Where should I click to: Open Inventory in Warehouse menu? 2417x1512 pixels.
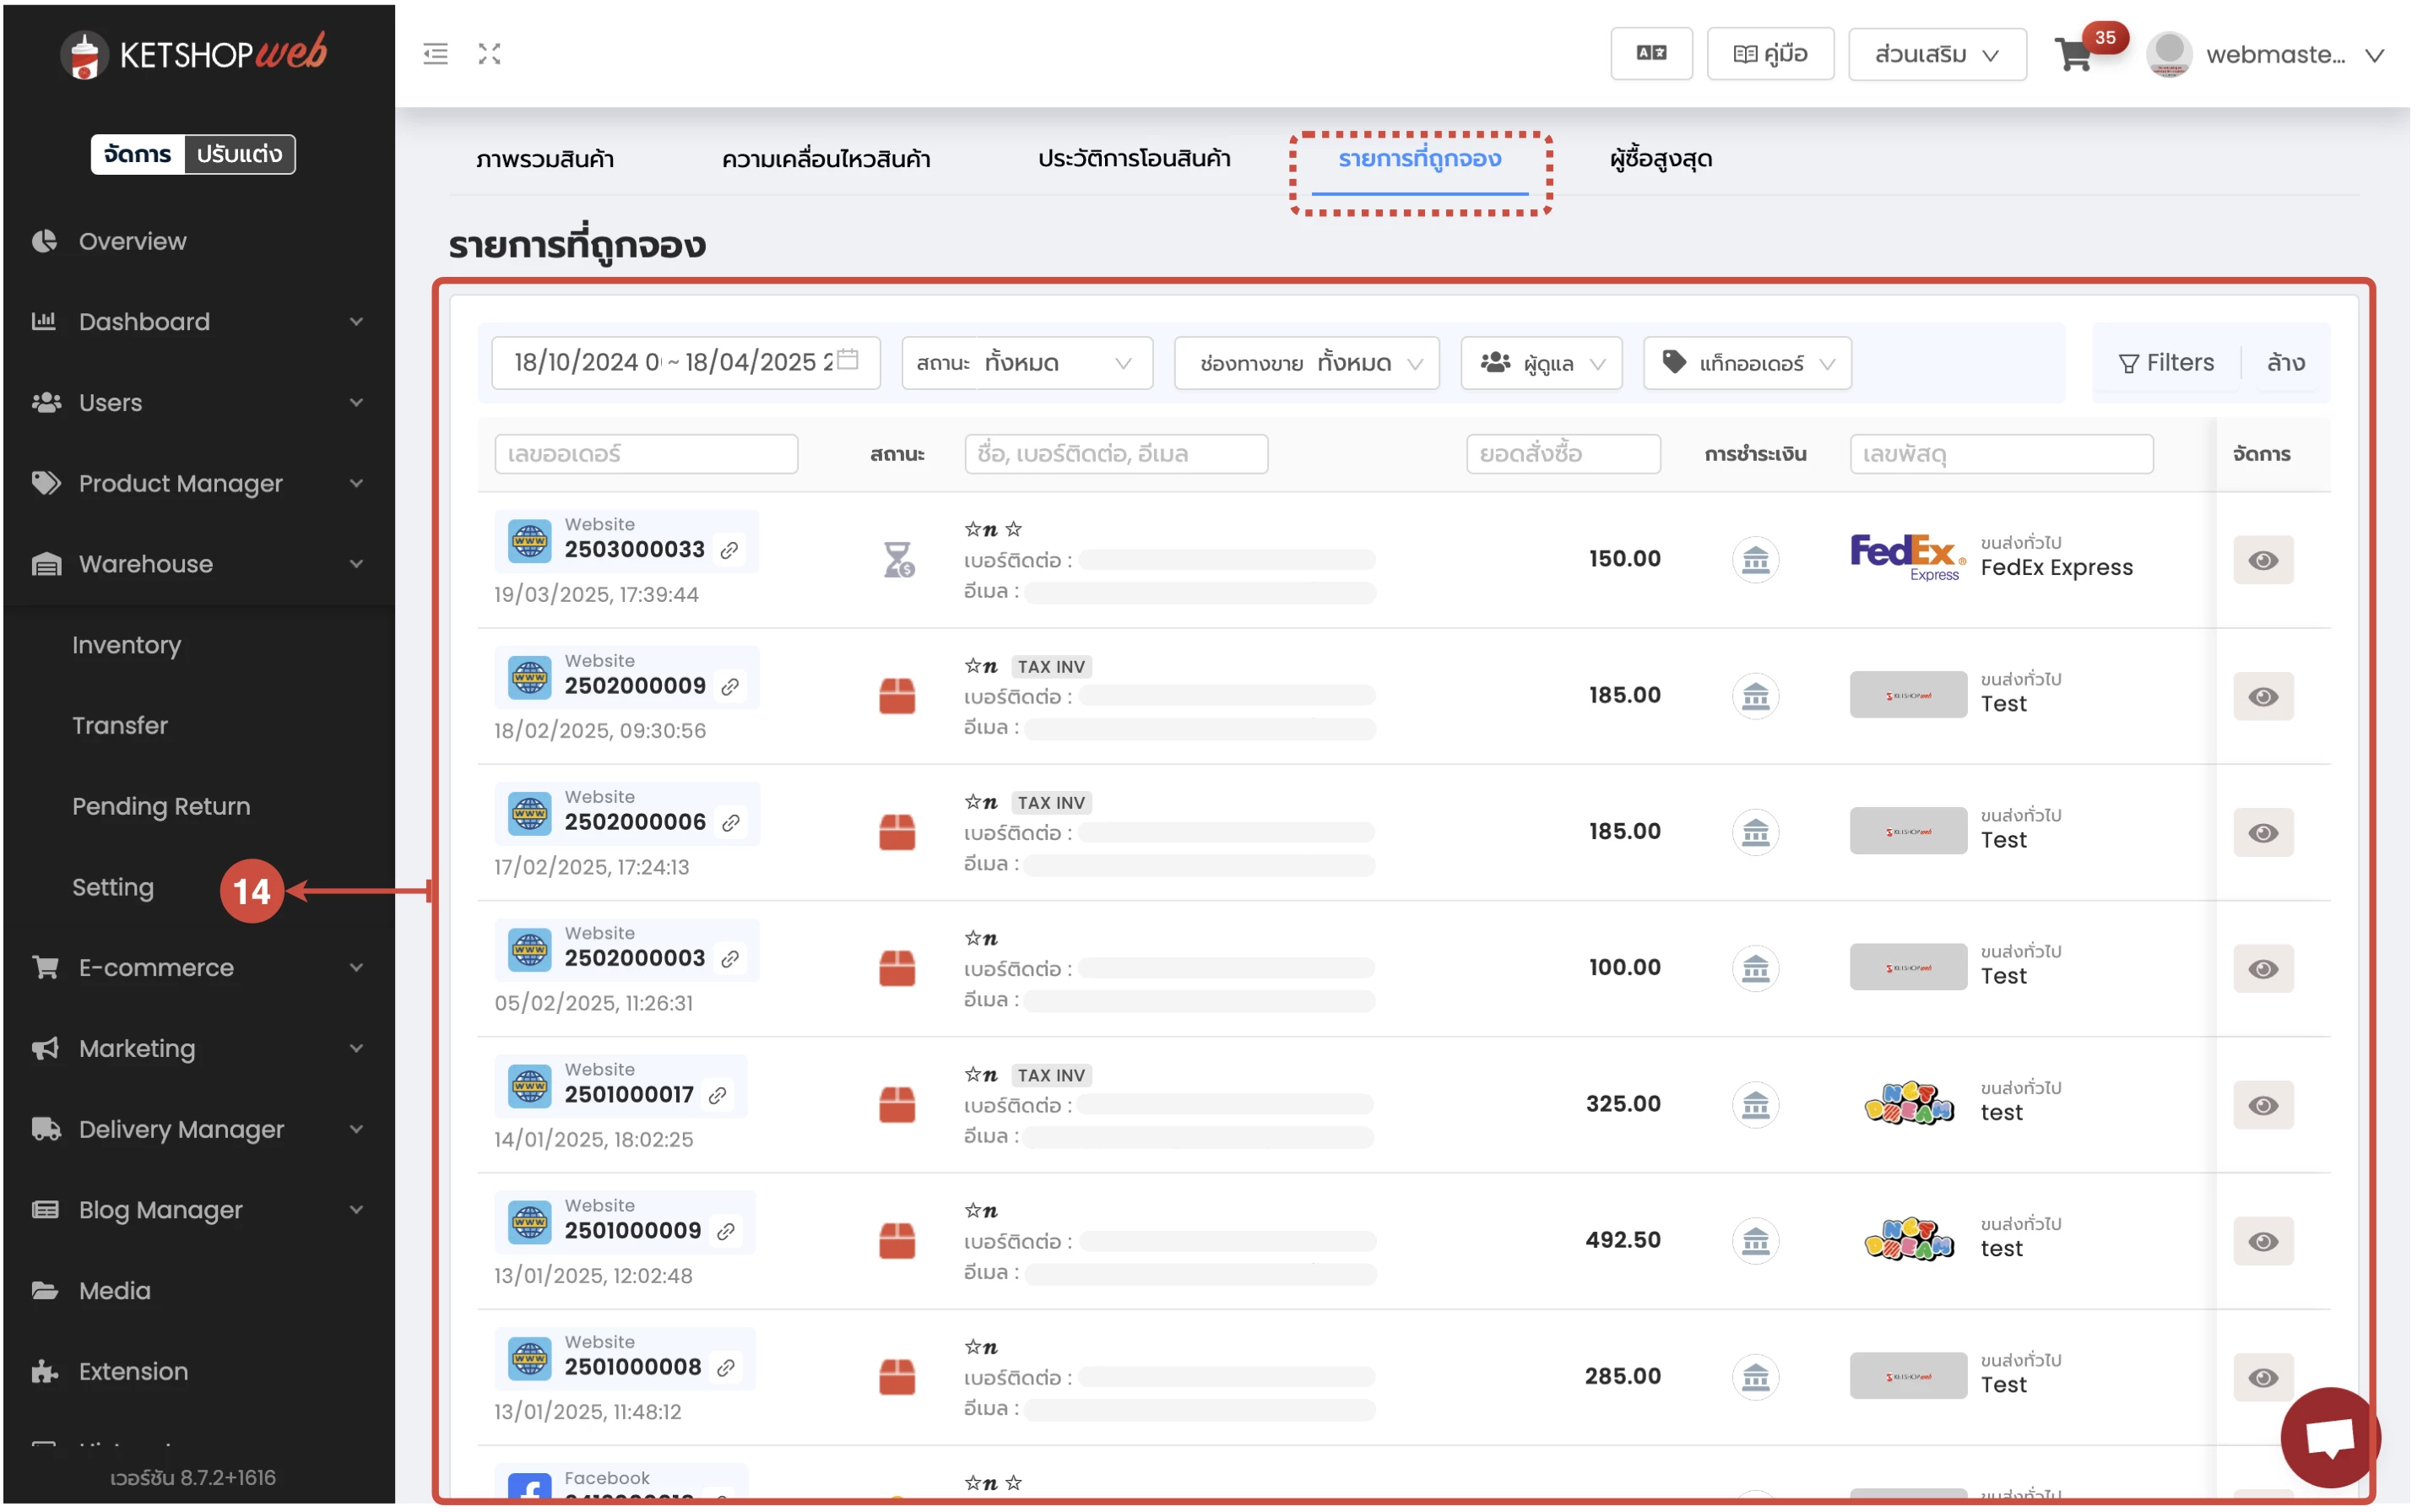click(126, 645)
